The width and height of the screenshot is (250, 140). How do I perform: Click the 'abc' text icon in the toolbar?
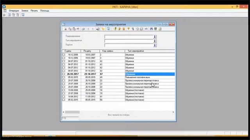click(146, 29)
